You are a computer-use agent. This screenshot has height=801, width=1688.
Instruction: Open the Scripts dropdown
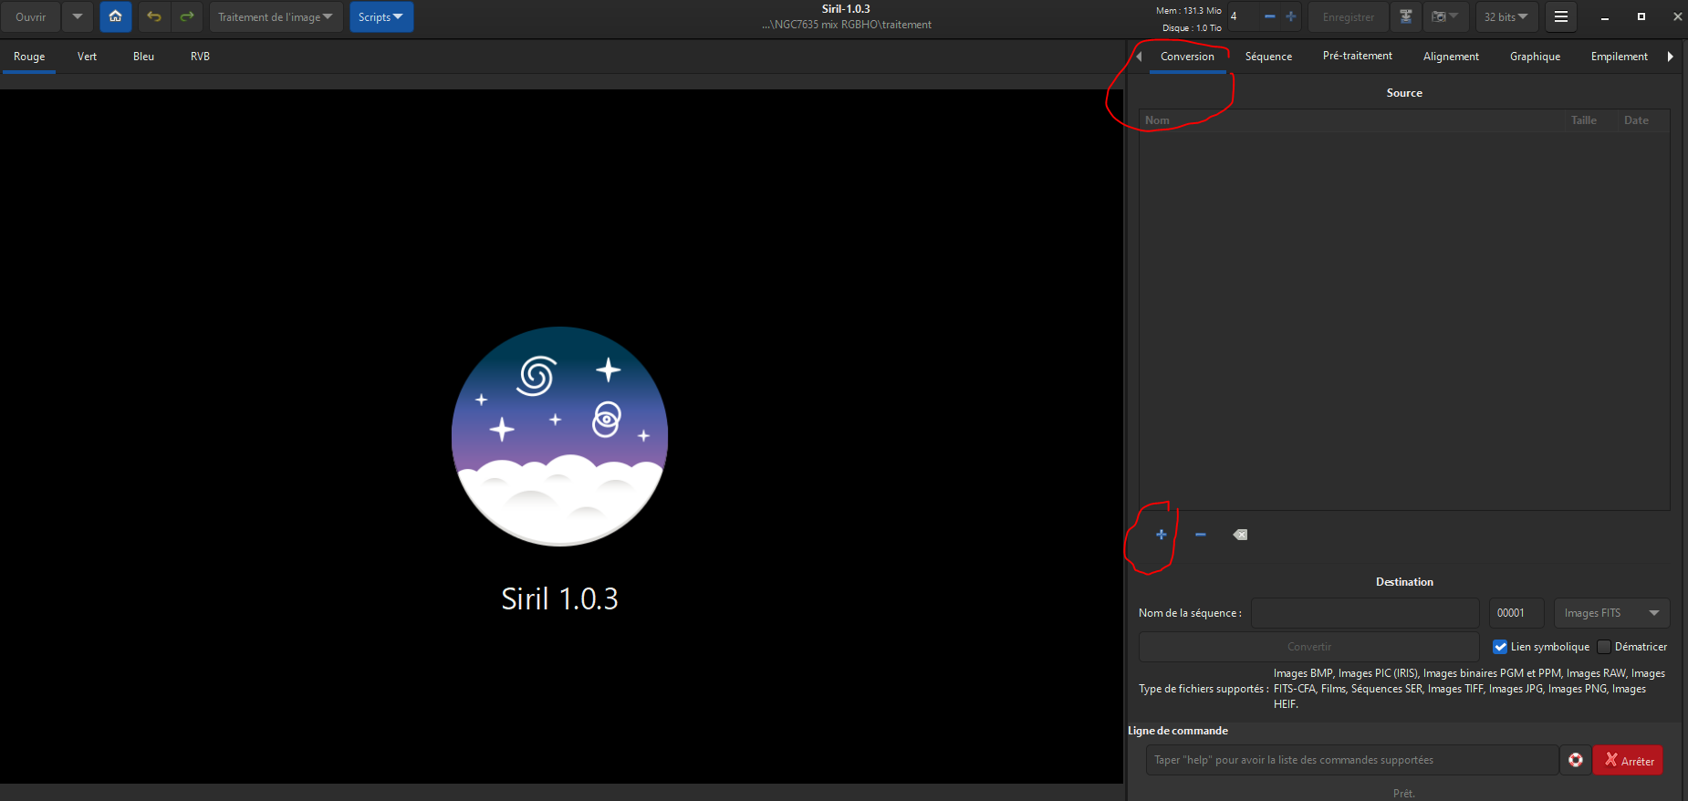[380, 16]
